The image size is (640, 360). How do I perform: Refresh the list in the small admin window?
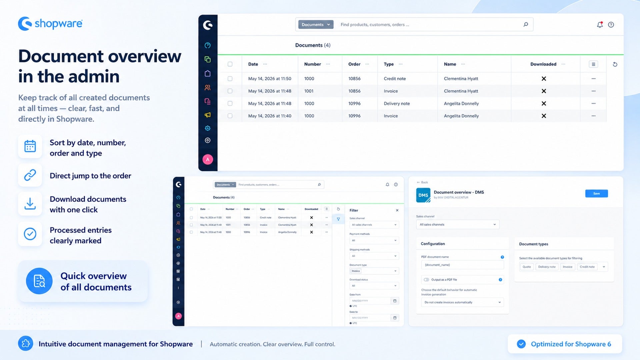[338, 209]
